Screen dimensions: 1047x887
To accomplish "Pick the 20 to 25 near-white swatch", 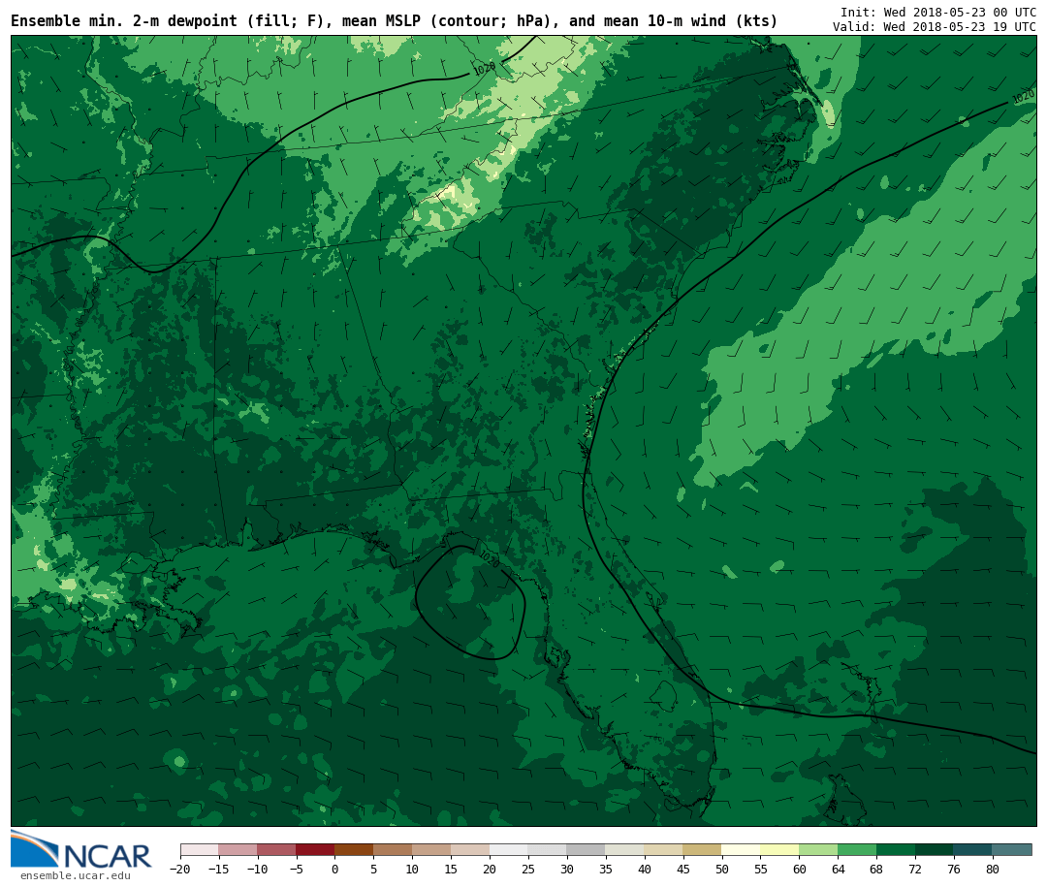I will [x=509, y=849].
